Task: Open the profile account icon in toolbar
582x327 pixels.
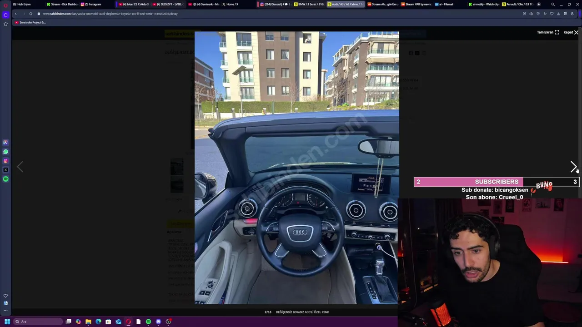Action: coord(572,14)
